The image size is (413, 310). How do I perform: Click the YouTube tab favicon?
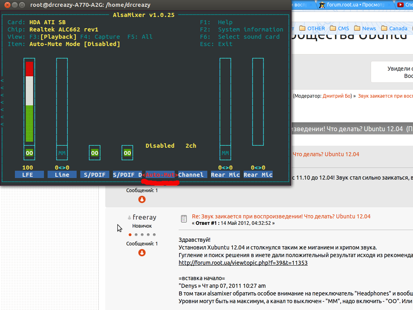[400, 5]
